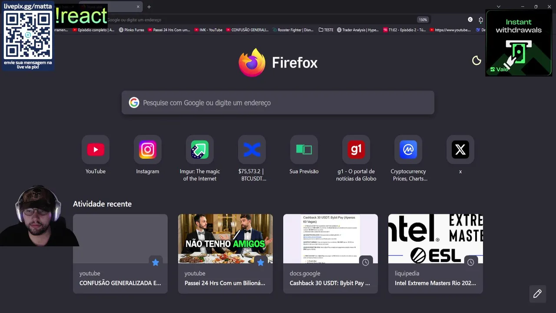Screen dimensions: 556x313
Task: Click clock badge on Cashback card
Action: point(366,262)
